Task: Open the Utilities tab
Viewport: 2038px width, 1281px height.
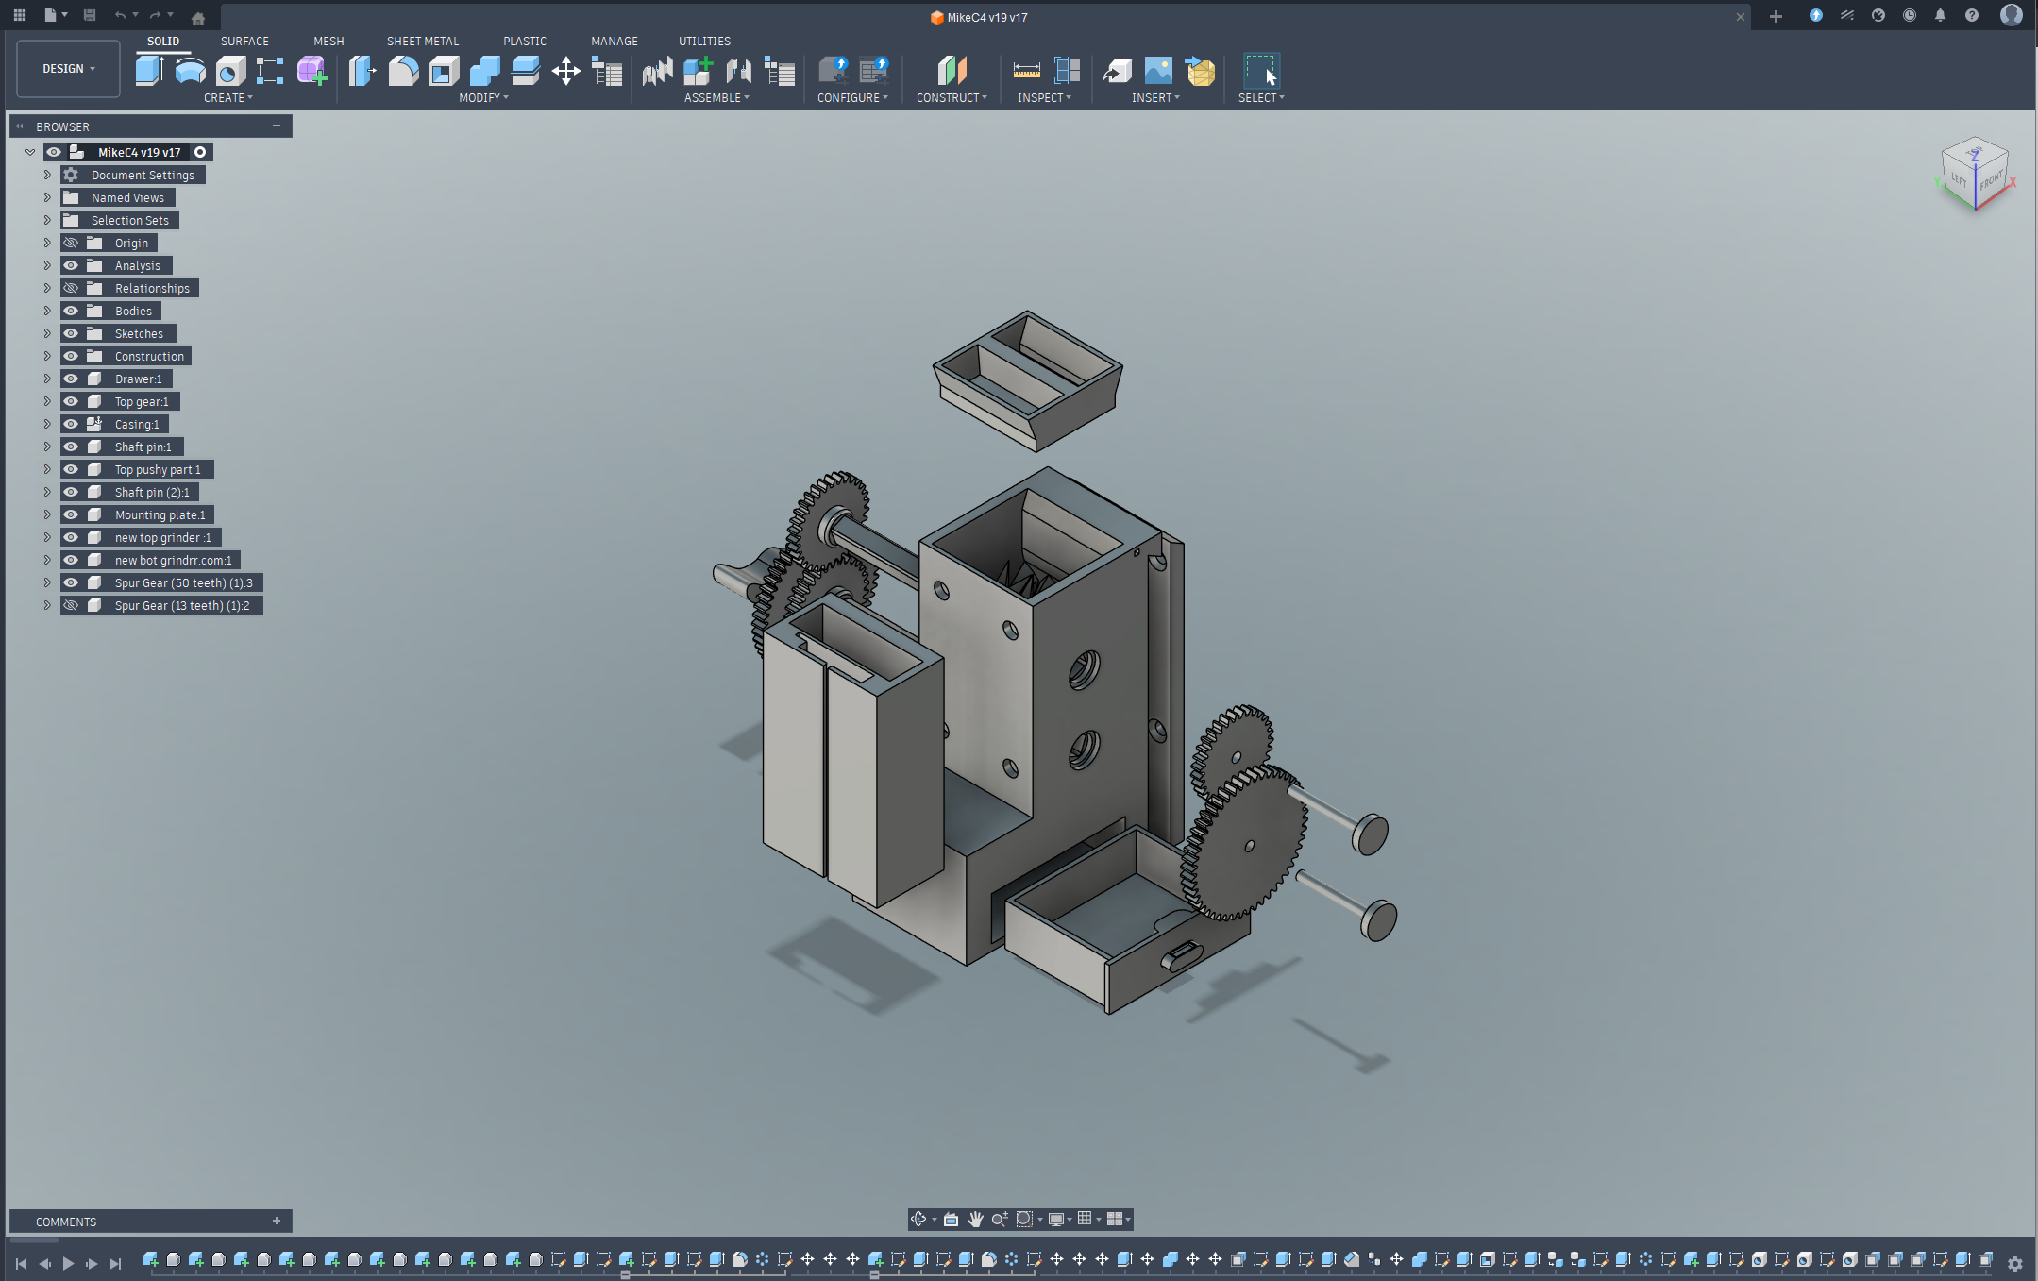Action: coord(704,41)
